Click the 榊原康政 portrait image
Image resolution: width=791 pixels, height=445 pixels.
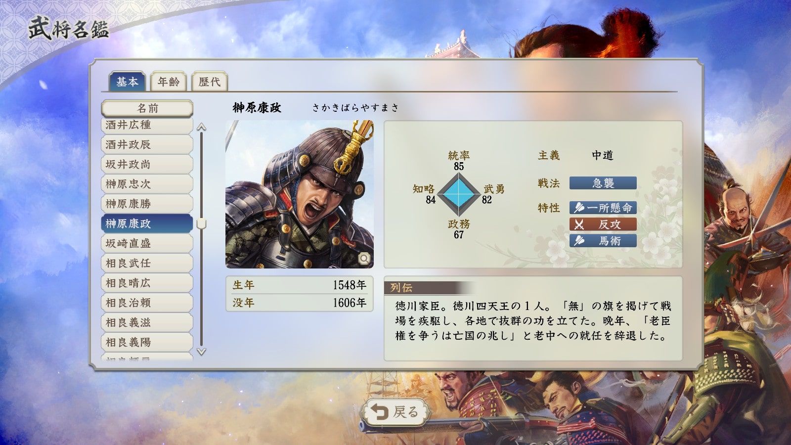[300, 194]
